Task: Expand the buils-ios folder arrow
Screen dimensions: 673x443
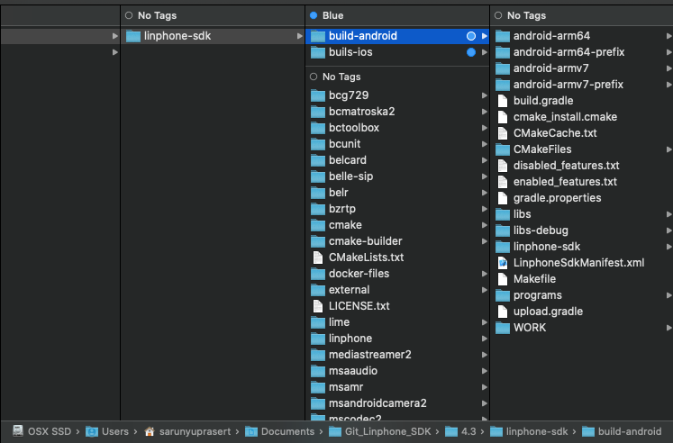Action: pyautogui.click(x=484, y=52)
